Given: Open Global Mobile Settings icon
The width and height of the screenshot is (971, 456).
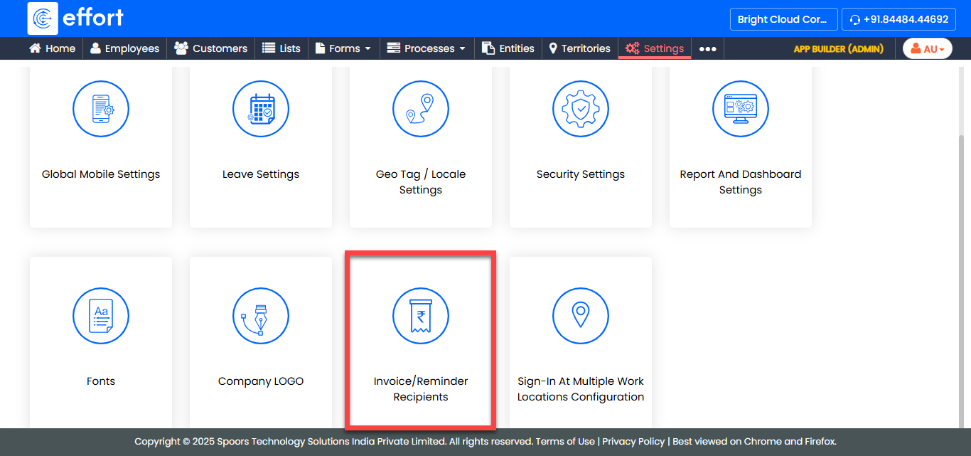Looking at the screenshot, I should [101, 109].
